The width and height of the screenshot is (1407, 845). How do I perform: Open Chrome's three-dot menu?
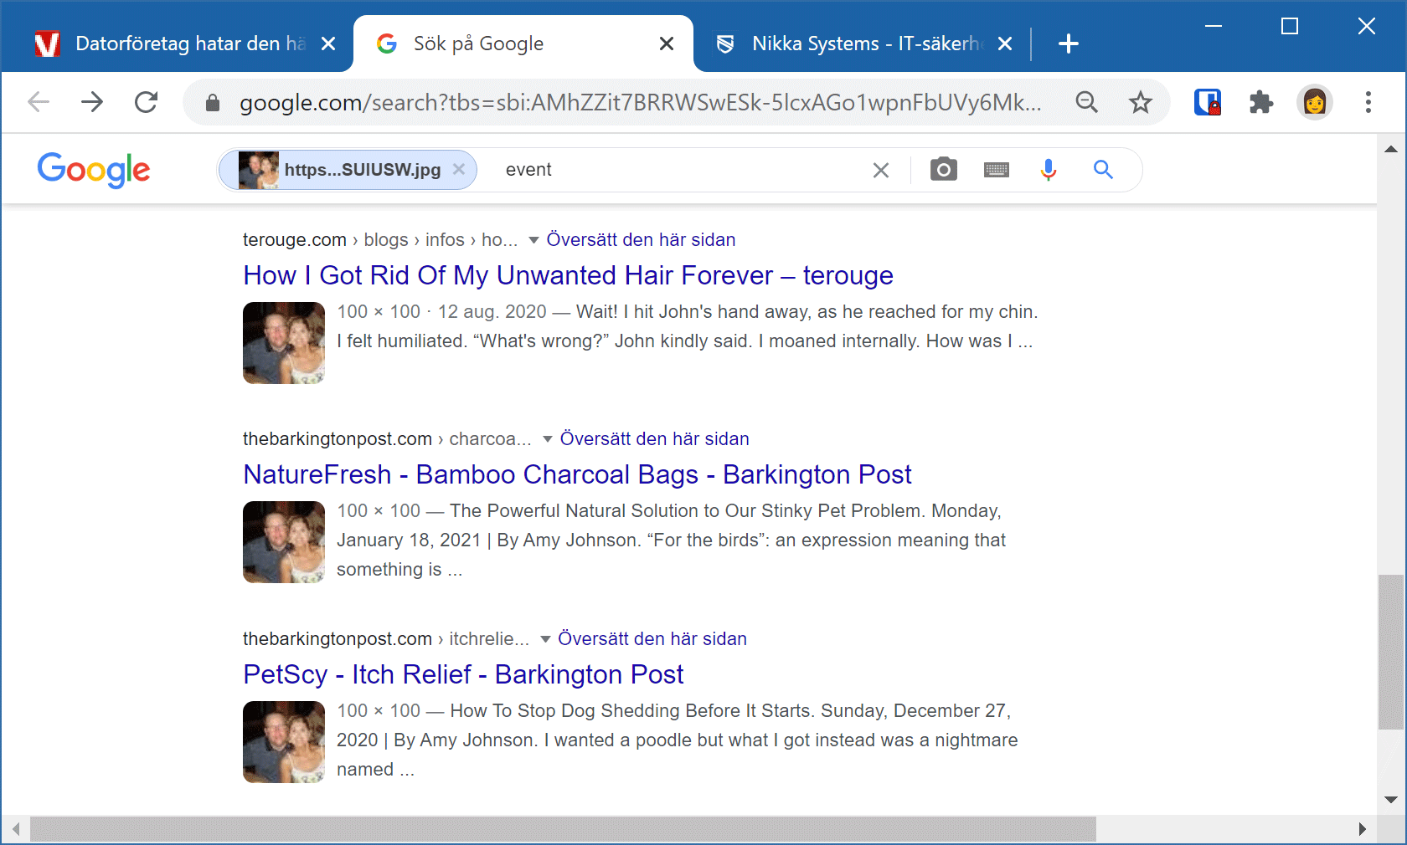[1368, 102]
